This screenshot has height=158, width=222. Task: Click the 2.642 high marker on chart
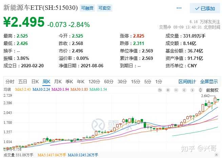[205, 96]
